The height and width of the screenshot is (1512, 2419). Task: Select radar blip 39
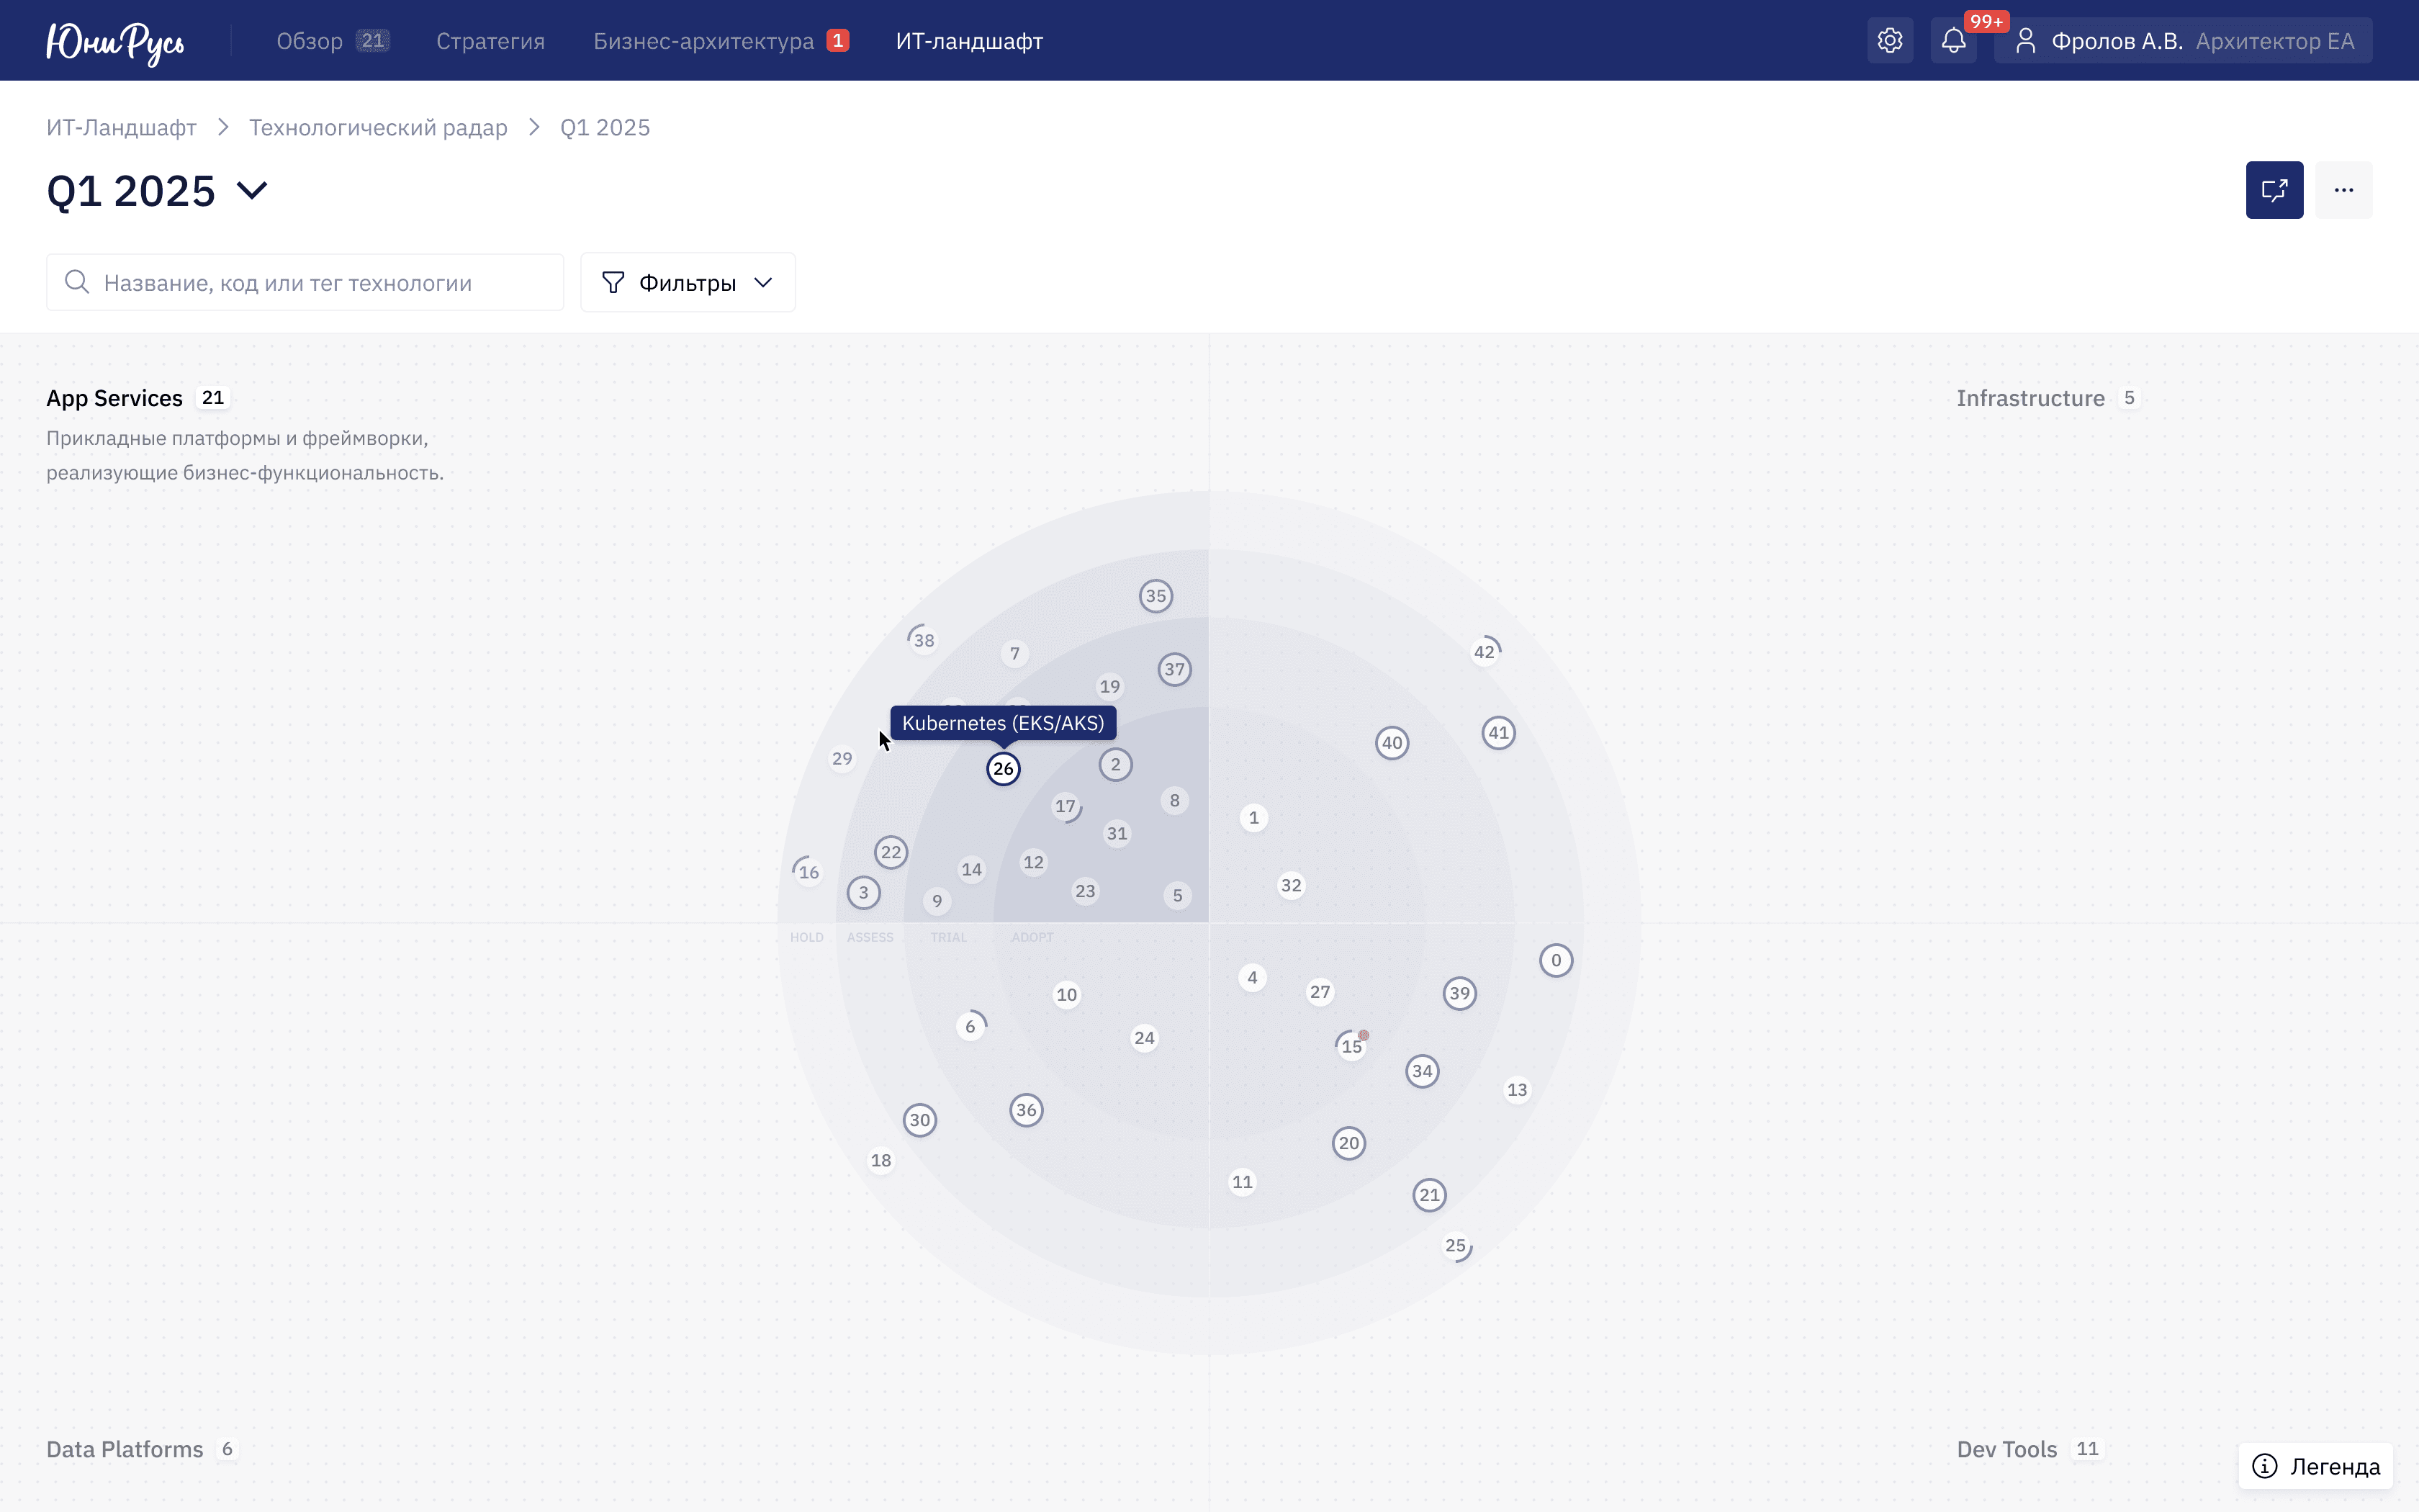[x=1459, y=993]
